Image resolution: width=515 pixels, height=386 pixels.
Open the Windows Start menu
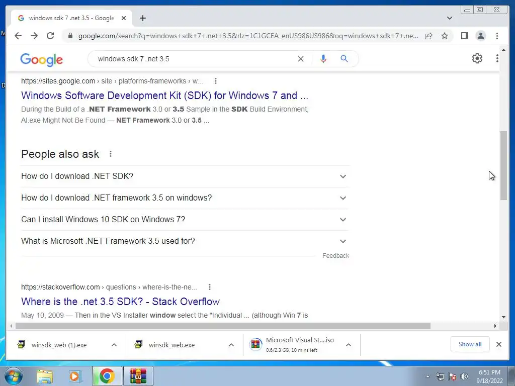[x=14, y=376]
